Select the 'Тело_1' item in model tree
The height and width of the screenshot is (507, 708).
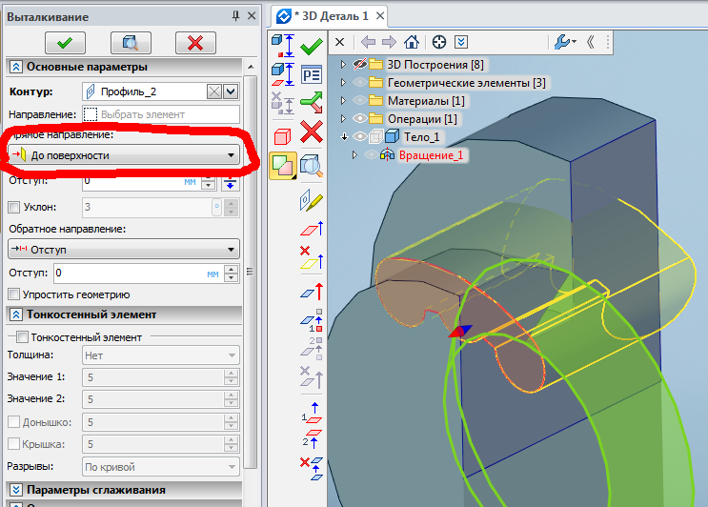(x=421, y=137)
